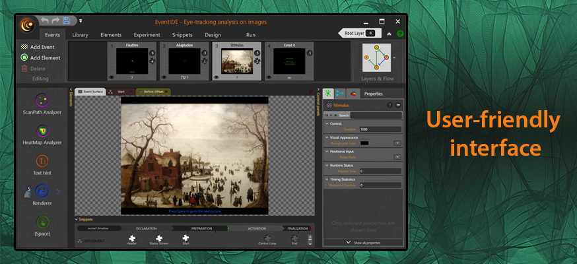The width and height of the screenshot is (577, 264).
Task: Open the Background Color dropdown
Action: tap(397, 143)
